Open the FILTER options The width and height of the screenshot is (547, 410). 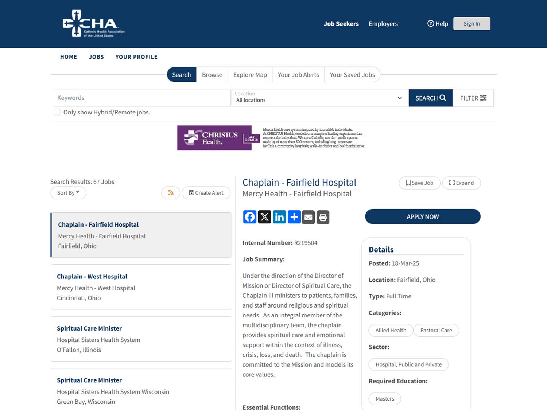pos(473,98)
